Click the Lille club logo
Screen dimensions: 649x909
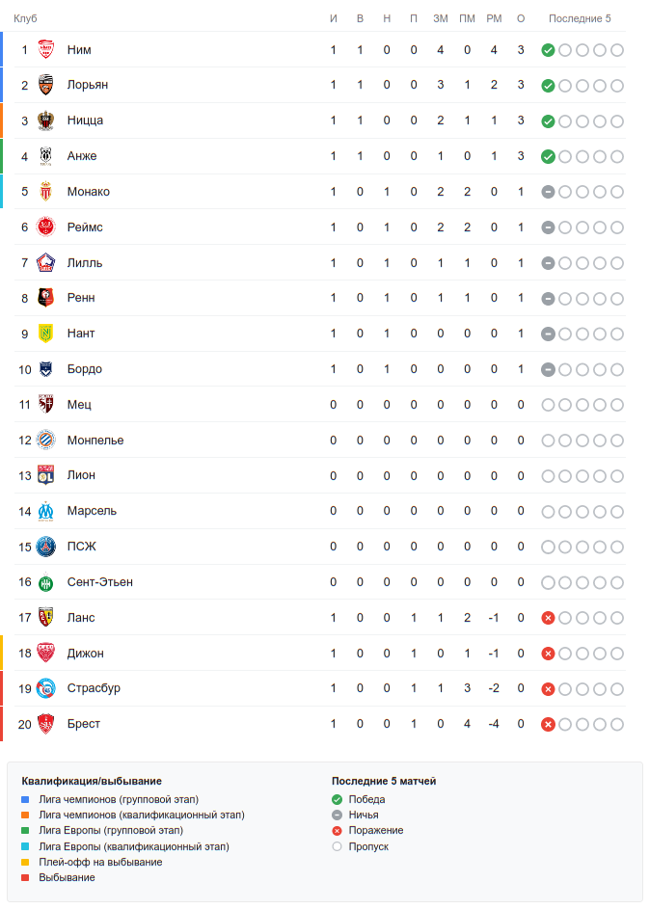point(45,263)
